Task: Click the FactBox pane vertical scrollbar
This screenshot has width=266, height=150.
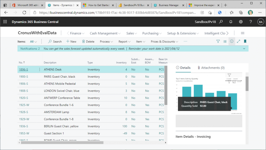Action: 247,84
